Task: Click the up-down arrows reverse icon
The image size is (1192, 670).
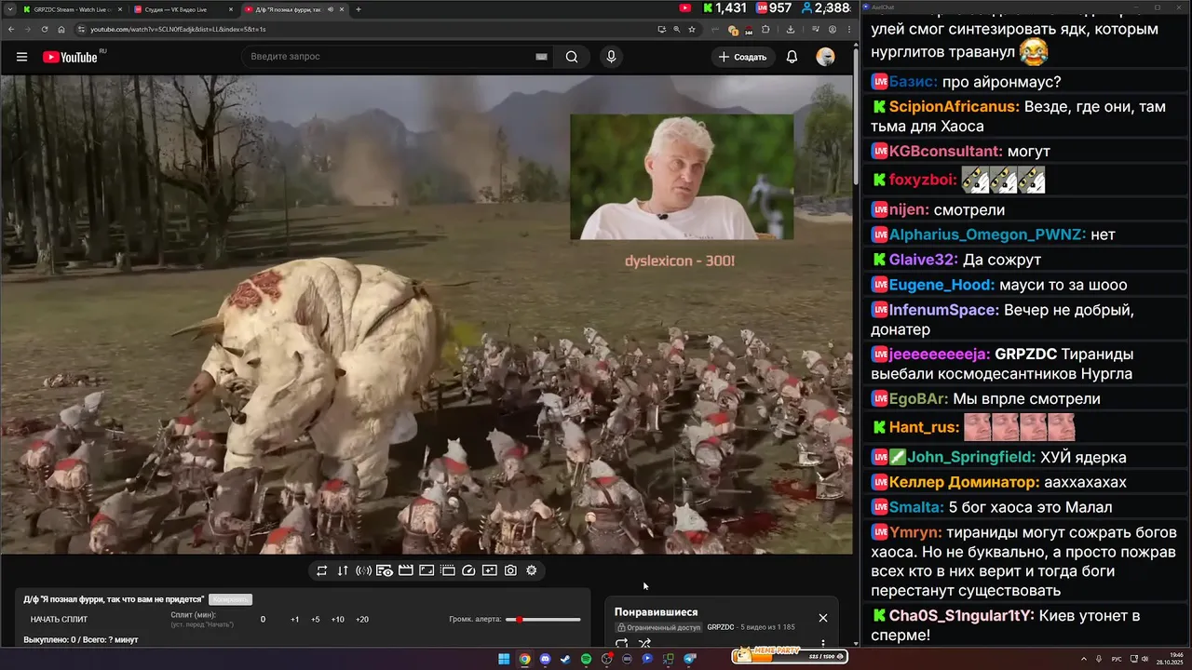Action: pyautogui.click(x=343, y=570)
